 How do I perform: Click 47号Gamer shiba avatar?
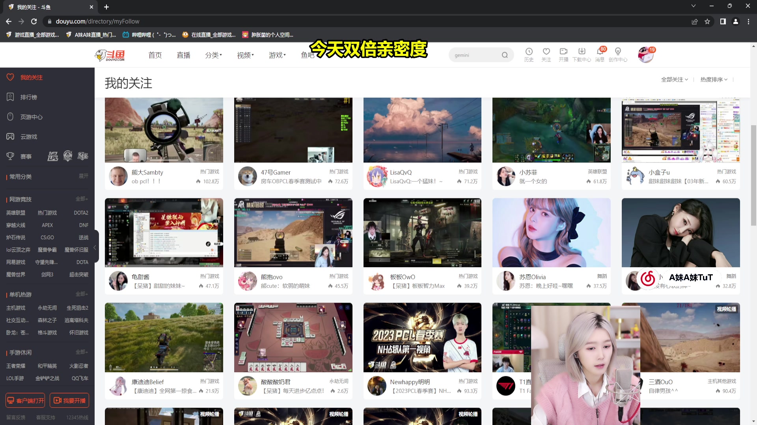248,176
